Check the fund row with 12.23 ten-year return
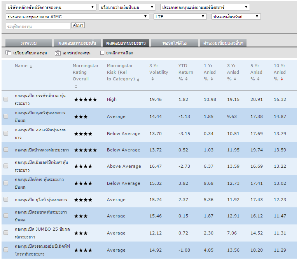 (x=6, y=199)
